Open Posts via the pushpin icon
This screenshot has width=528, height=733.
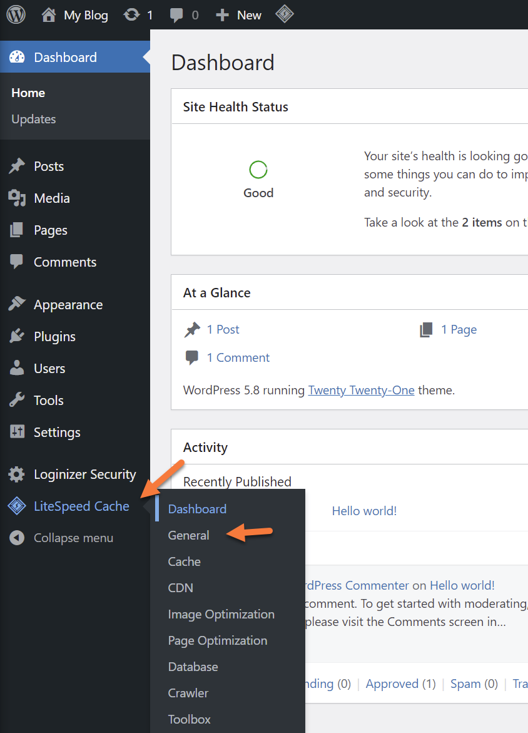17,167
